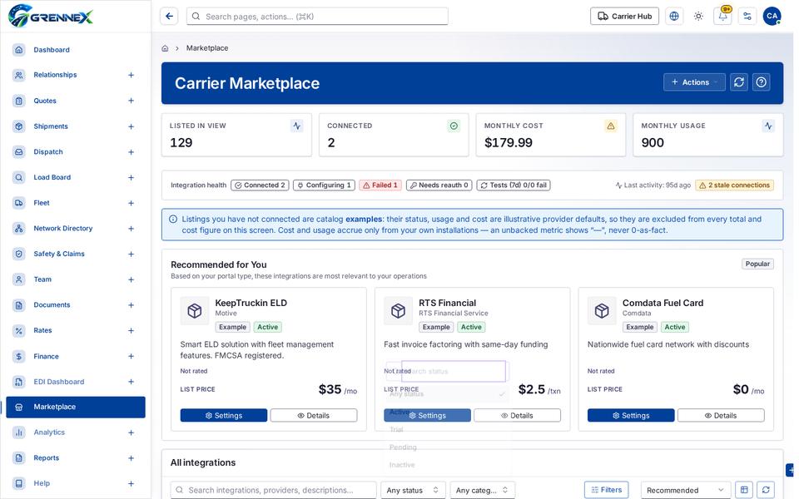Click the Monthly Cost warning icon
Screen dimensions: 799x499
[610, 126]
